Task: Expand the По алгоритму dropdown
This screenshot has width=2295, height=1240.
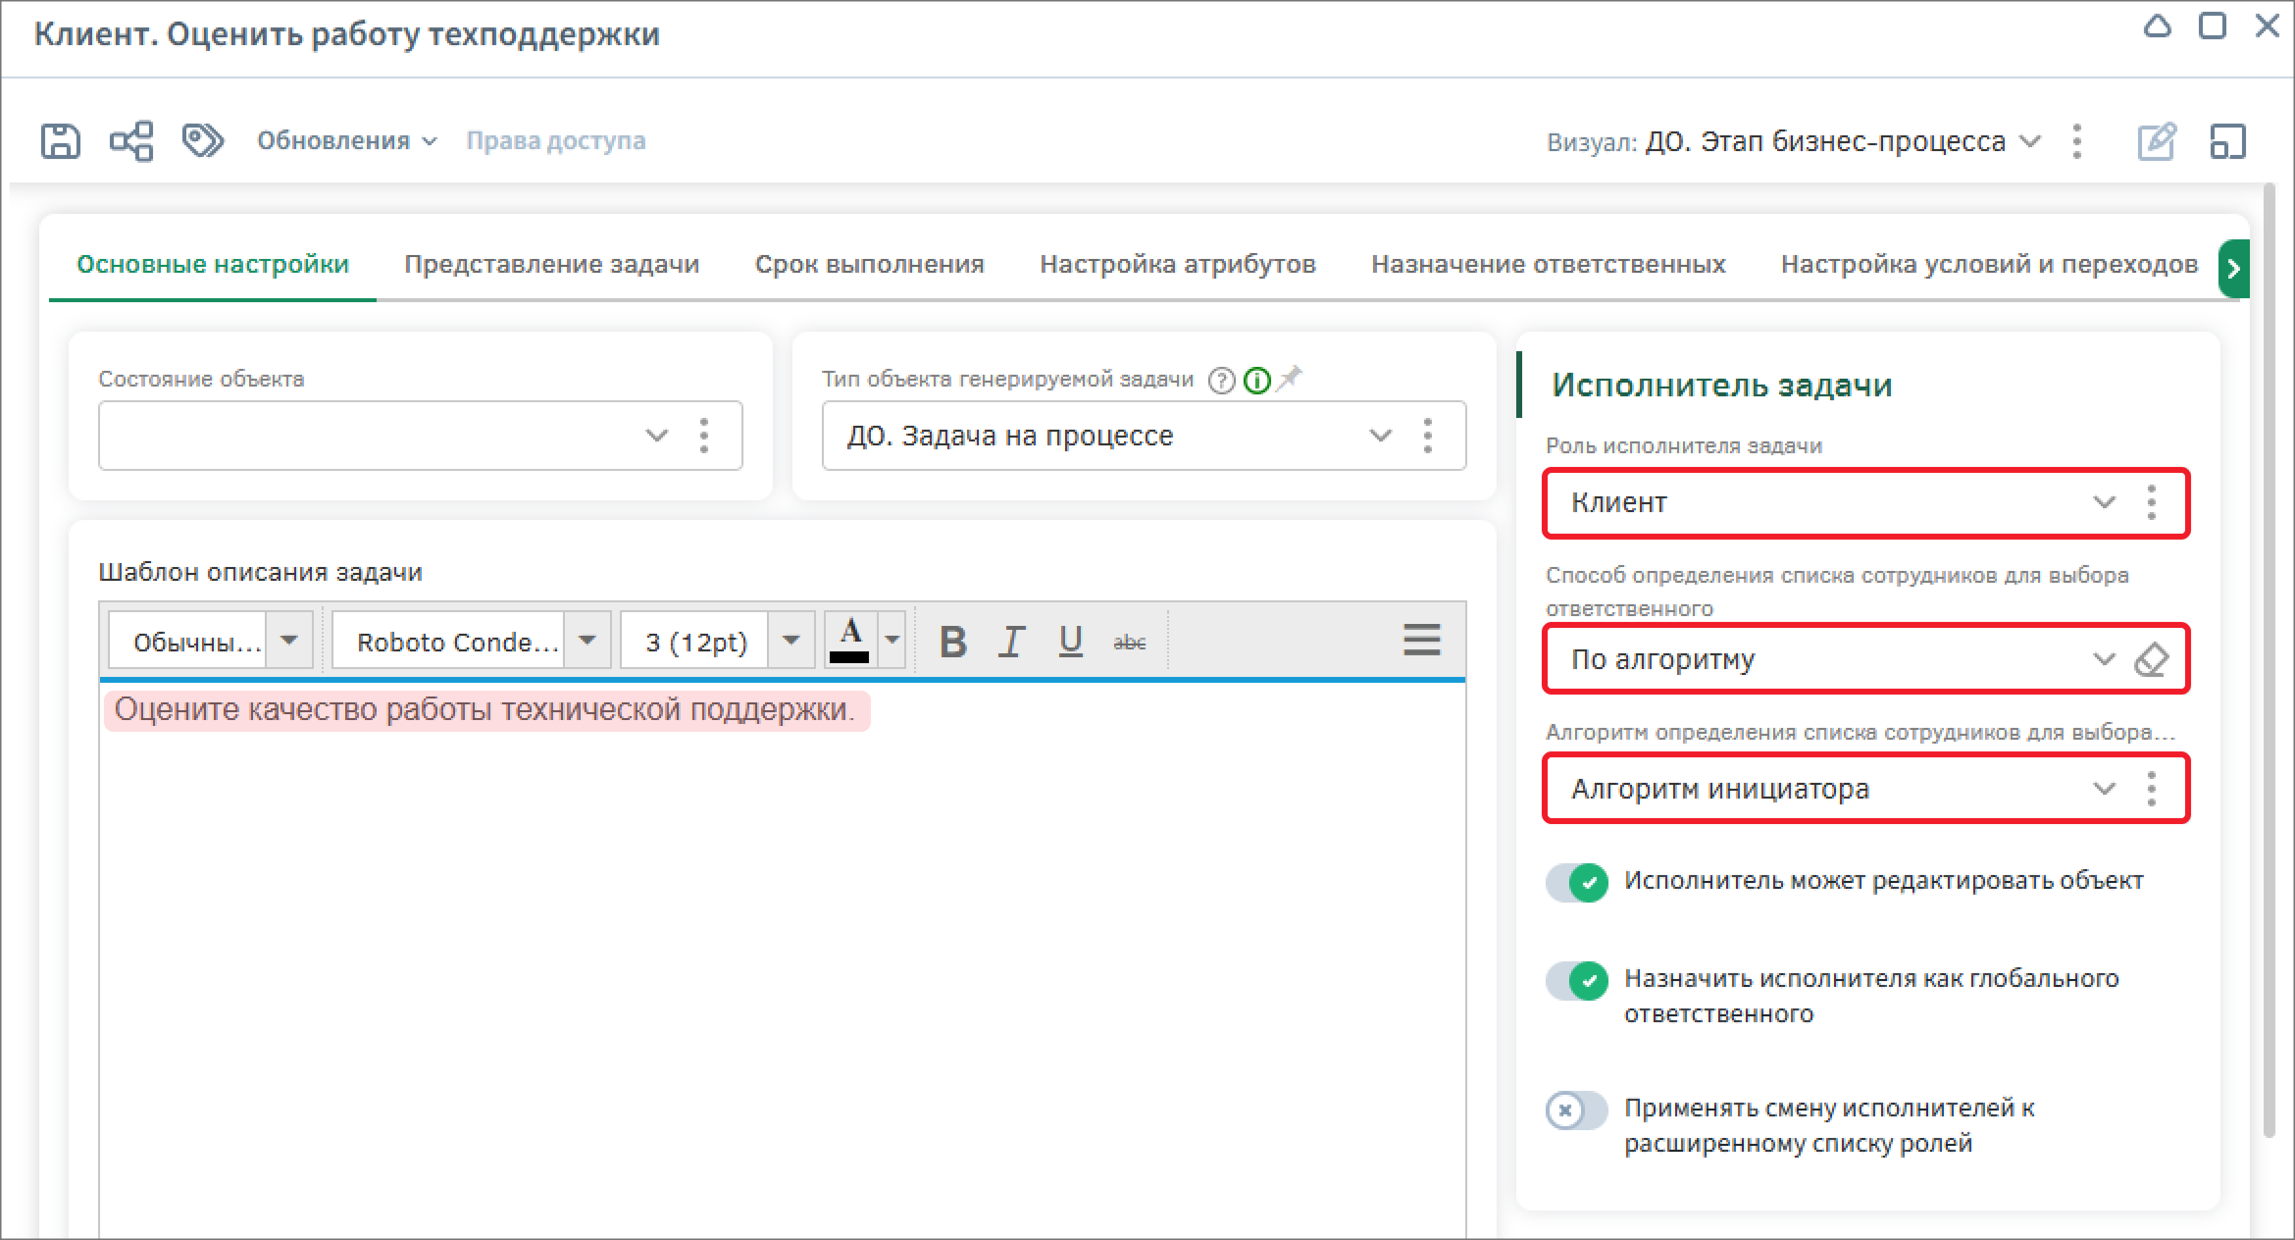Action: click(2104, 659)
